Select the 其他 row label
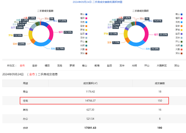Screen dimensions: 186x133 click(25, 110)
